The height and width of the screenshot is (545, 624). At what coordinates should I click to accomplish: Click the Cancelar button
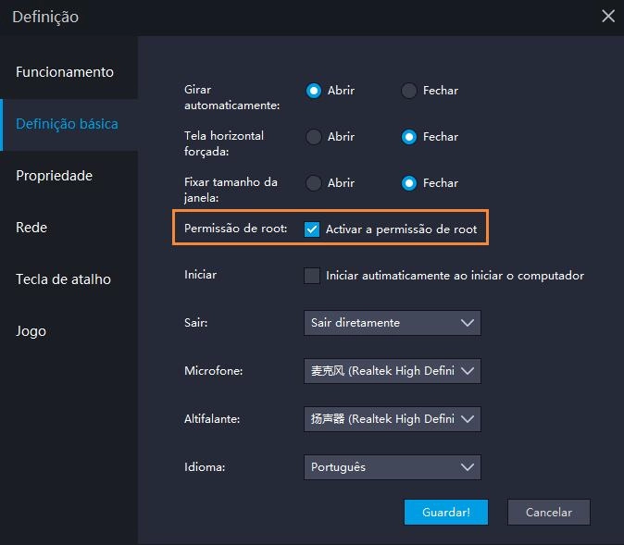point(549,512)
